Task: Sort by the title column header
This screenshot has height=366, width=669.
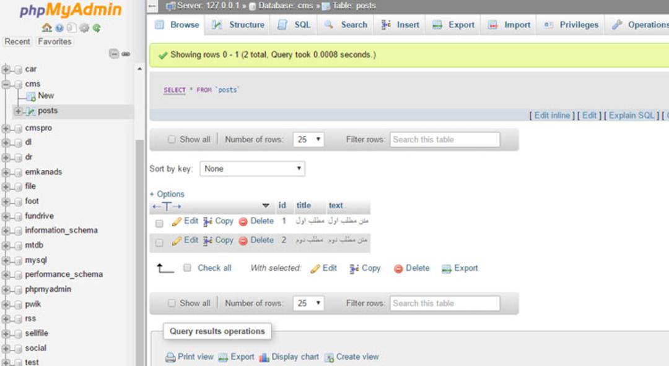Action: [304, 205]
